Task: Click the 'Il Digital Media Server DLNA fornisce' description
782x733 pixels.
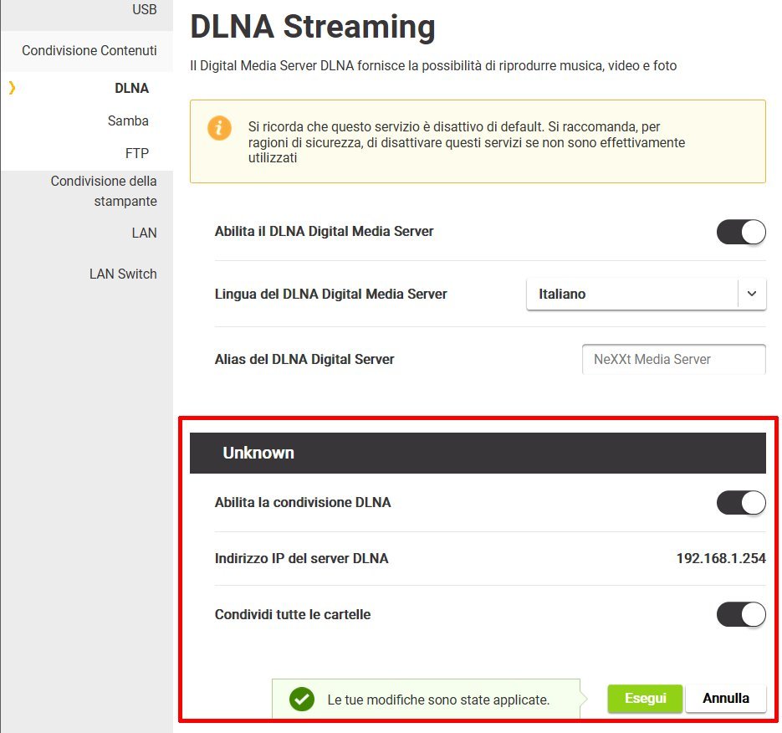Action: (433, 66)
